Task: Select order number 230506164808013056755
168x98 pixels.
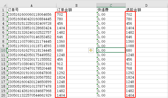Action: click(x=31, y=77)
